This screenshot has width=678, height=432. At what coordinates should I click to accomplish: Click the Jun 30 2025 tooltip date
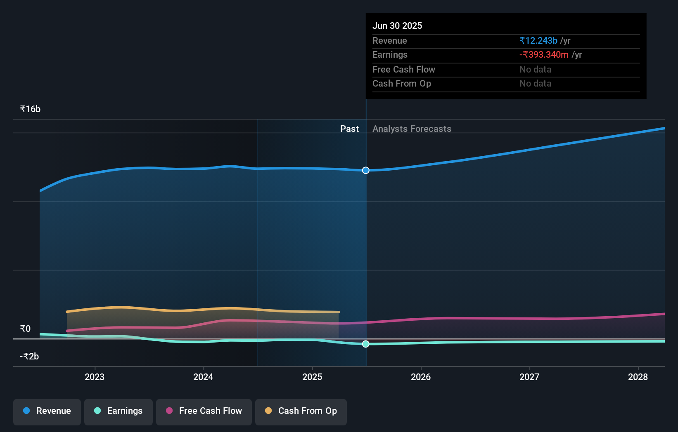pyautogui.click(x=397, y=26)
